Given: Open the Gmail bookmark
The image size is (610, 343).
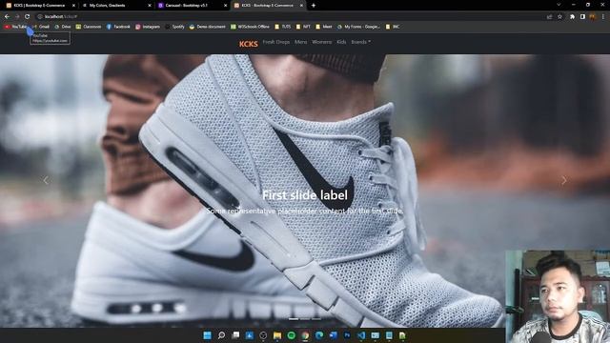Looking at the screenshot, I should pyautogui.click(x=41, y=27).
